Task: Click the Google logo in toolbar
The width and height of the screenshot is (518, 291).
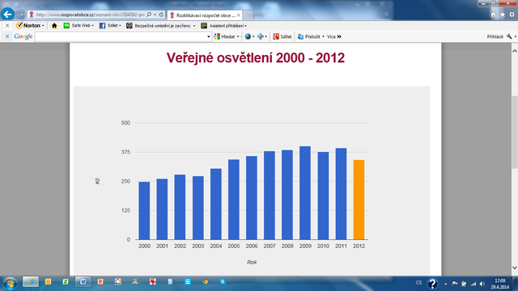Action: pyautogui.click(x=23, y=36)
